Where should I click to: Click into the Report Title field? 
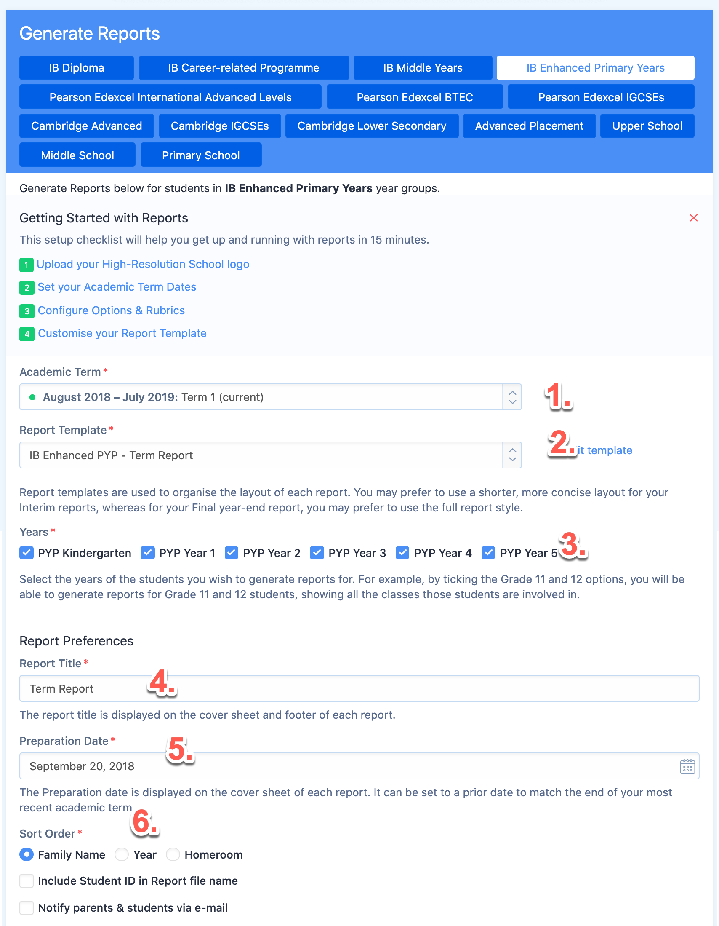click(359, 688)
